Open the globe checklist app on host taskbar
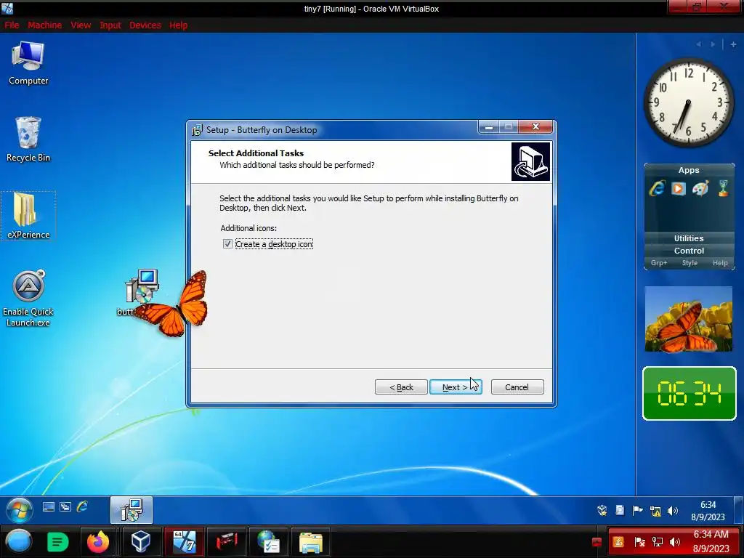744x558 pixels. pyautogui.click(x=269, y=542)
